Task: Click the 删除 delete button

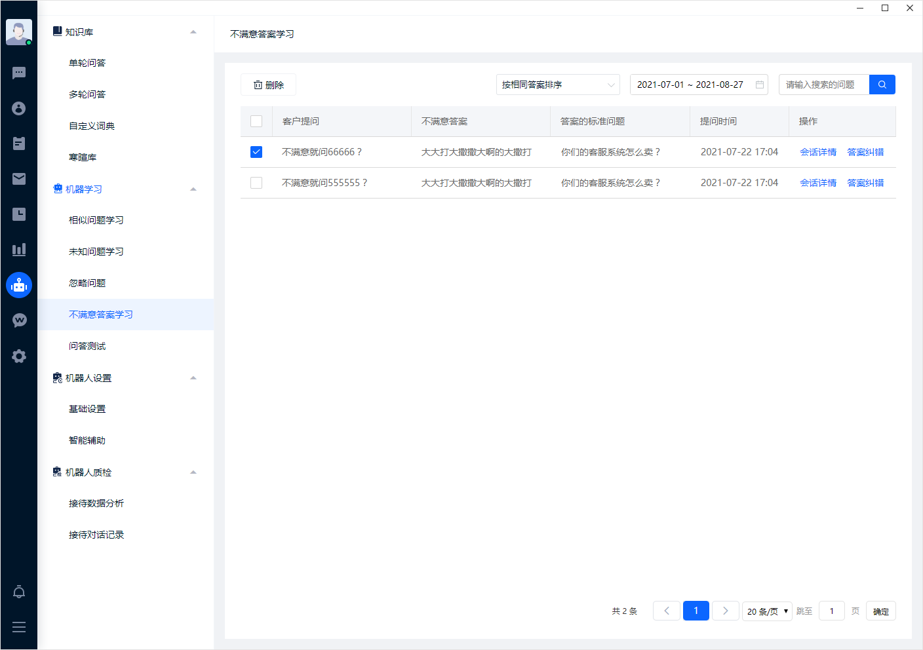Action: click(x=268, y=85)
